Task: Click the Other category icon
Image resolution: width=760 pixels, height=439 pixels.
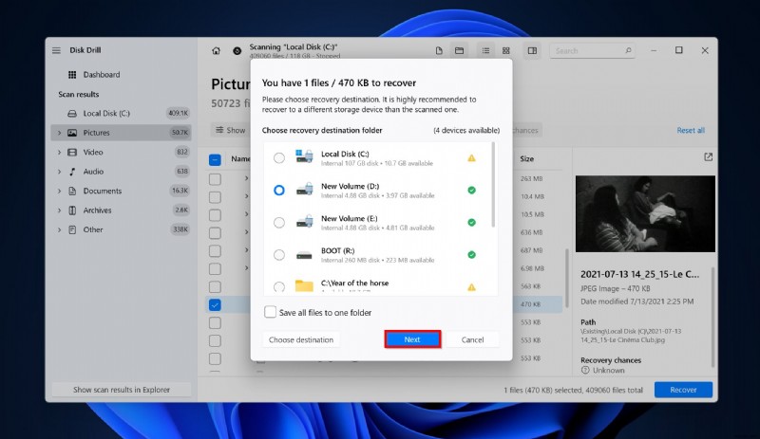Action: (x=72, y=229)
